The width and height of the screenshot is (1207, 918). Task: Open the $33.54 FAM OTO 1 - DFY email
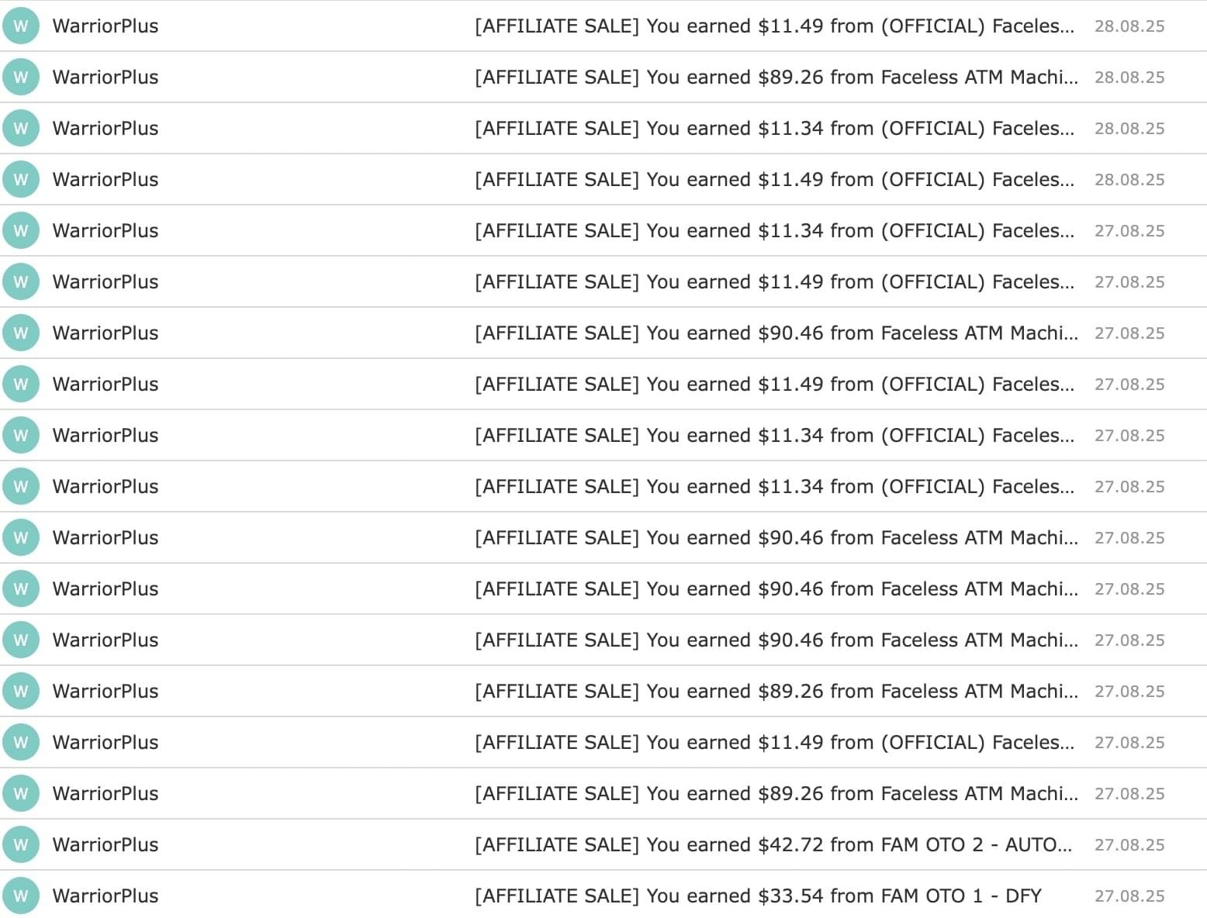(x=757, y=896)
